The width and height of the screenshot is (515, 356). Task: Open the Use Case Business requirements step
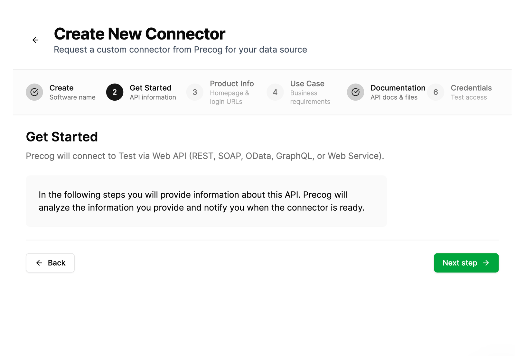[x=307, y=92]
